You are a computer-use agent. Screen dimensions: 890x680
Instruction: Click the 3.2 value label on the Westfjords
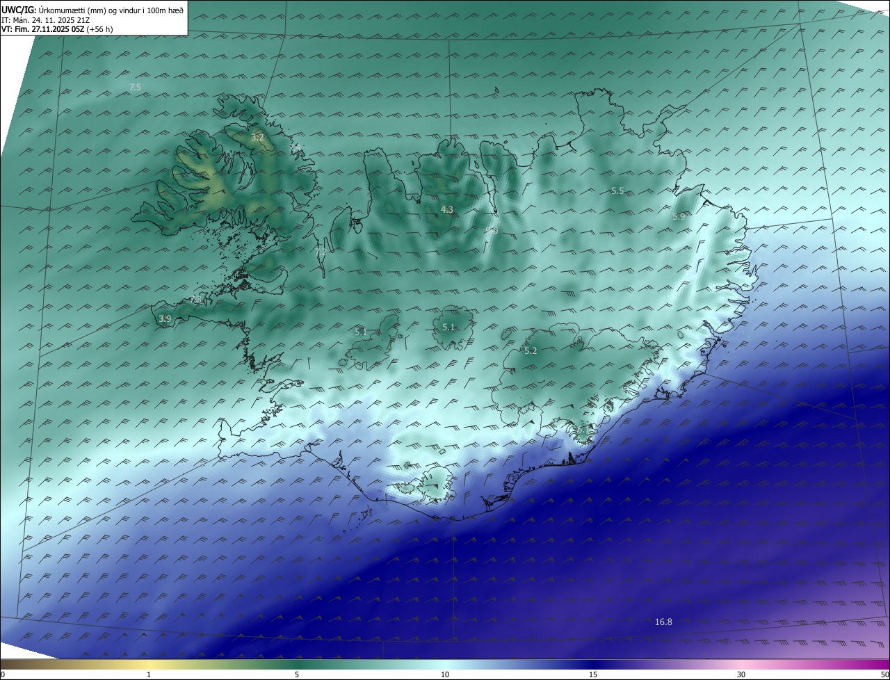pyautogui.click(x=257, y=138)
